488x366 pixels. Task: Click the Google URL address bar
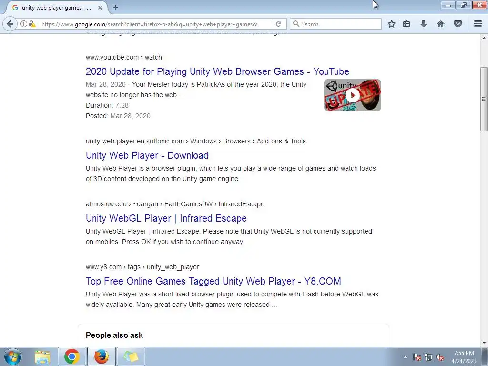(x=150, y=24)
